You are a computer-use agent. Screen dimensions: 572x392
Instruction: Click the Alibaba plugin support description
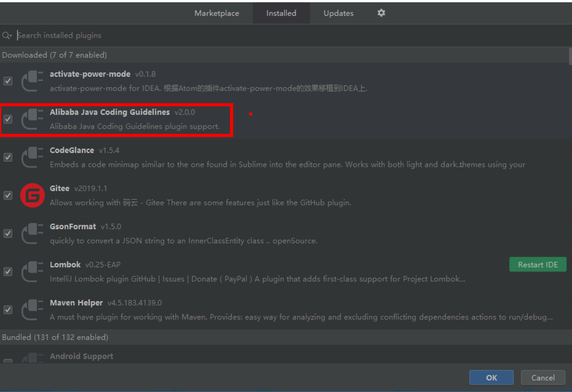[x=135, y=126]
